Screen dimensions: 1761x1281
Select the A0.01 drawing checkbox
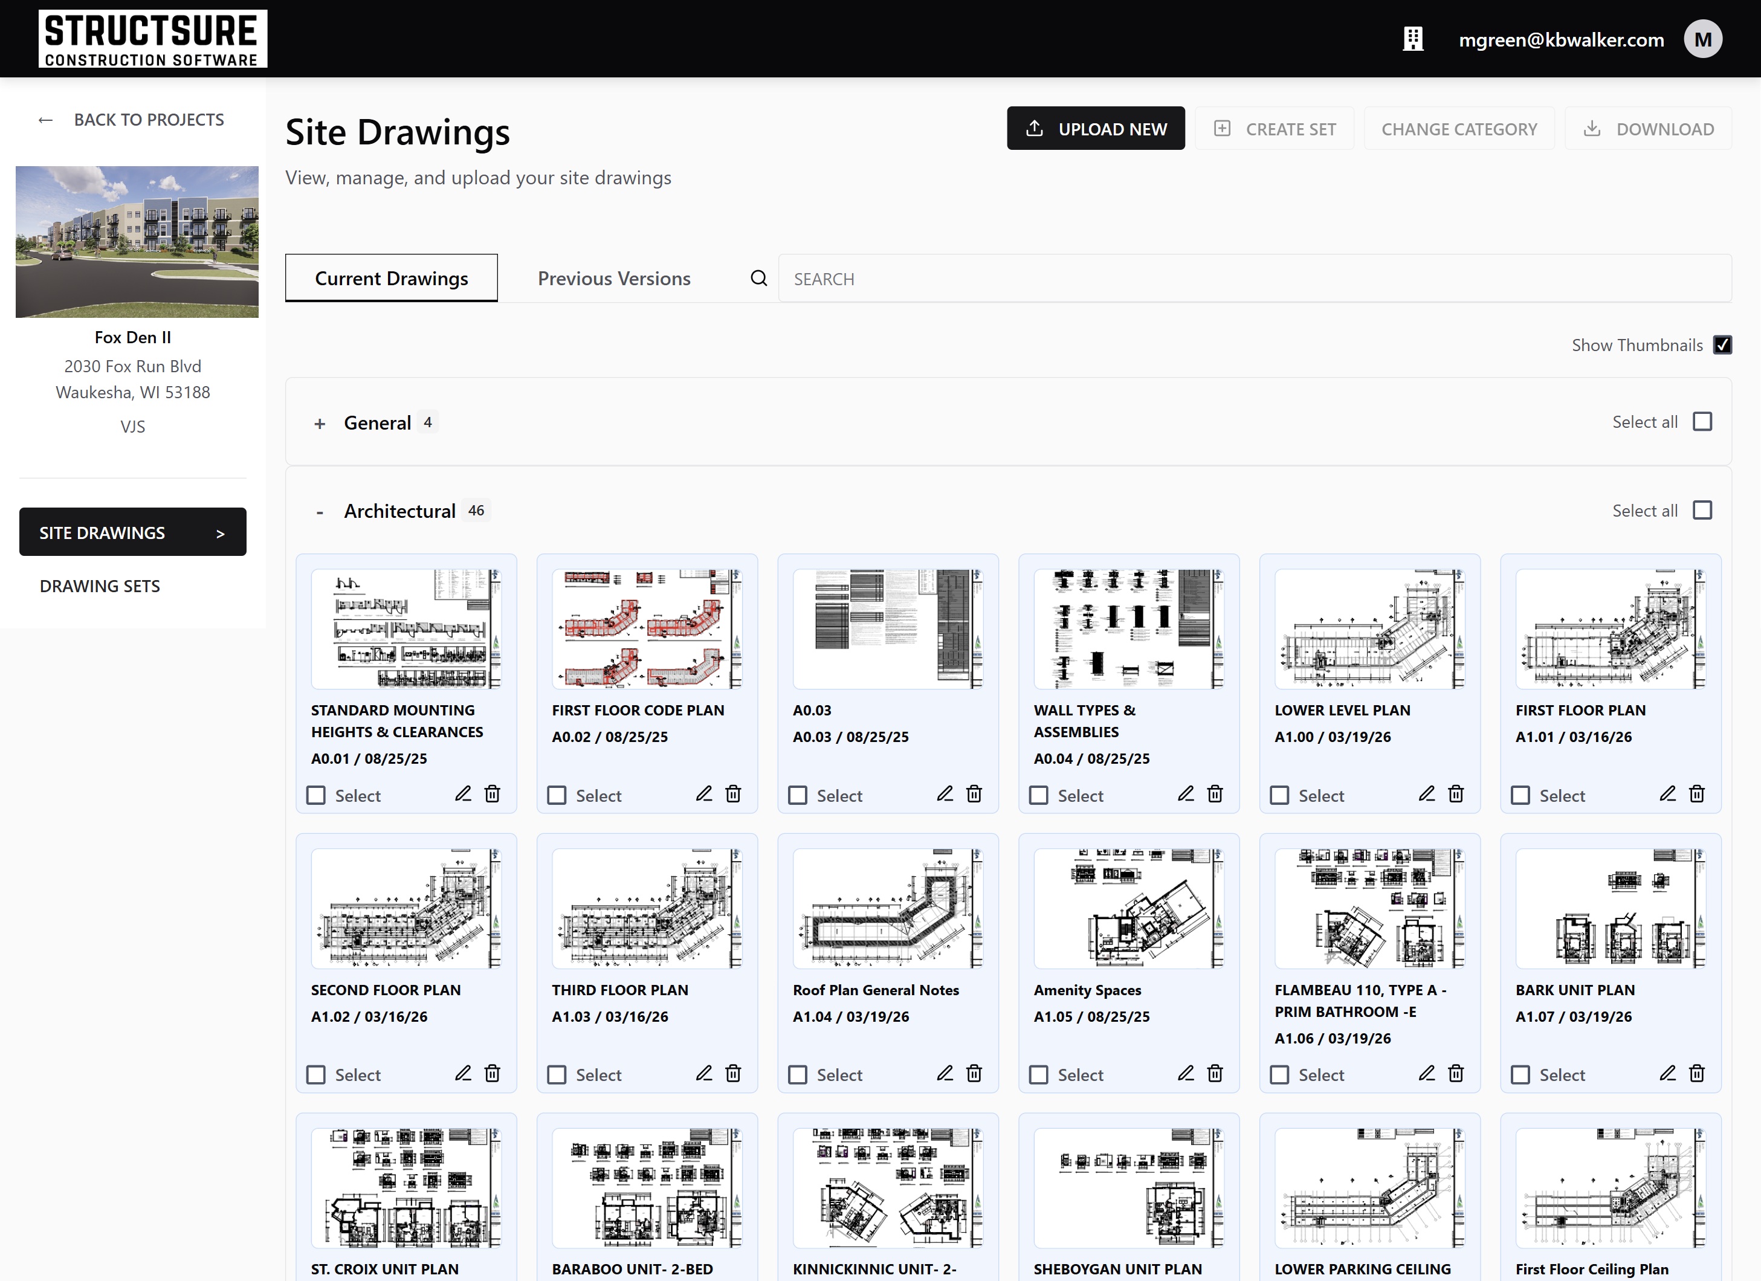[316, 795]
